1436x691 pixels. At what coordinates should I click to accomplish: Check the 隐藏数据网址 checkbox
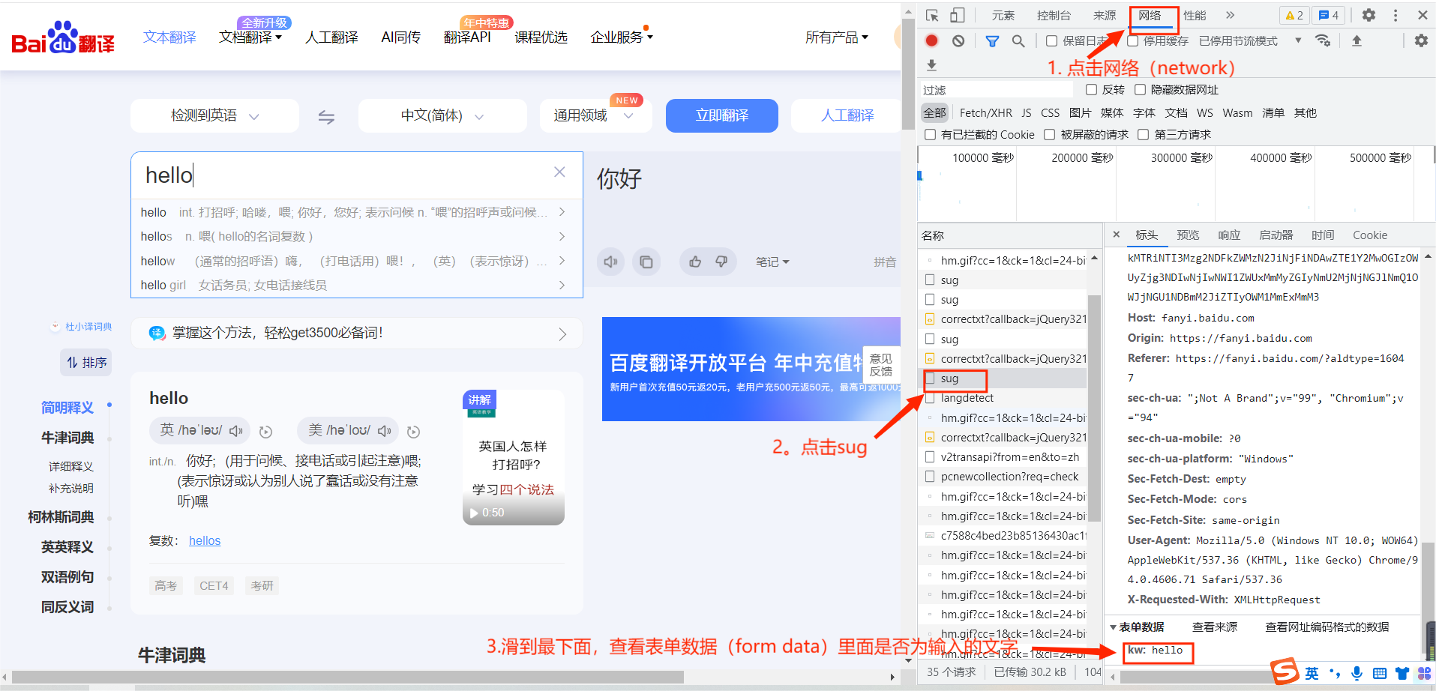1141,90
